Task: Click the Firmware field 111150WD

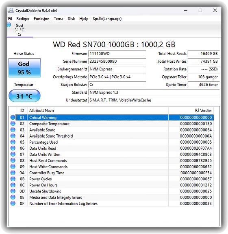Action: coord(117,54)
